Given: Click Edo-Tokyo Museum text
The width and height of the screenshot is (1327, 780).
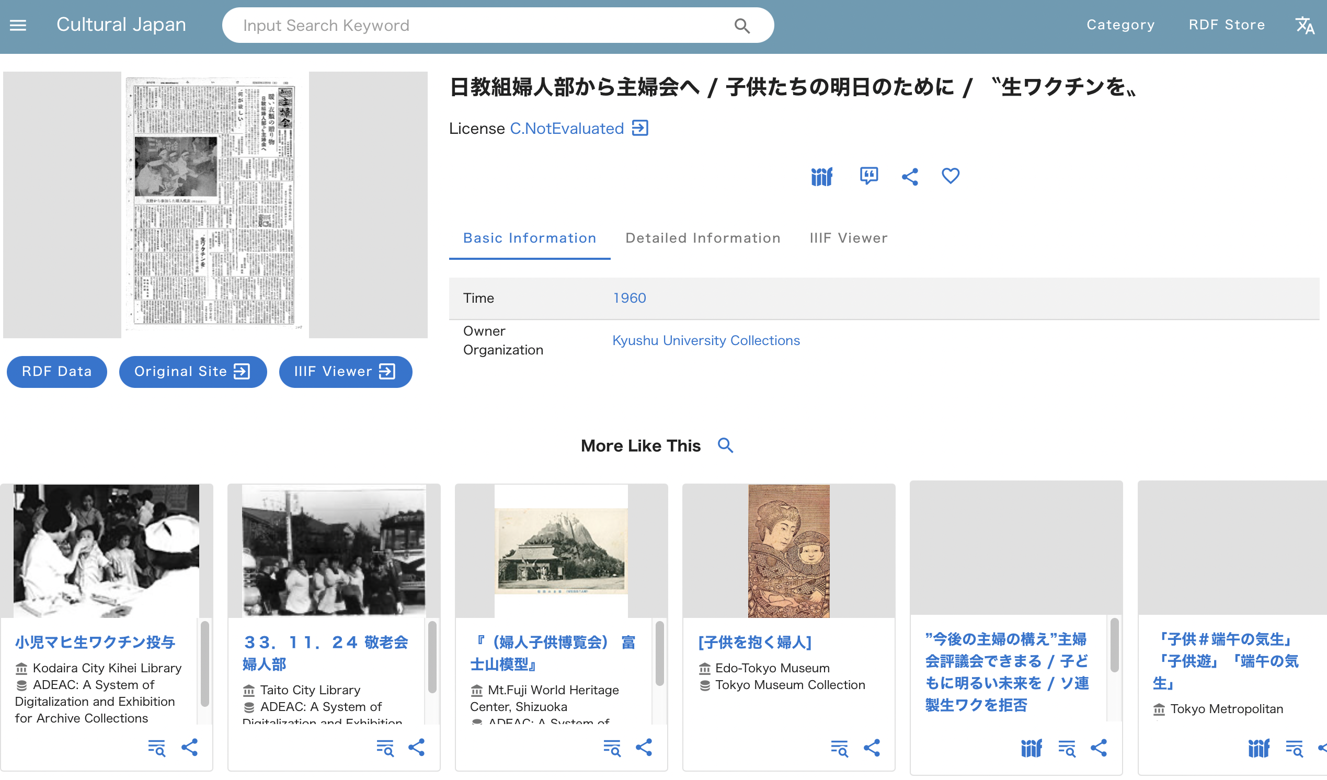Looking at the screenshot, I should (772, 668).
